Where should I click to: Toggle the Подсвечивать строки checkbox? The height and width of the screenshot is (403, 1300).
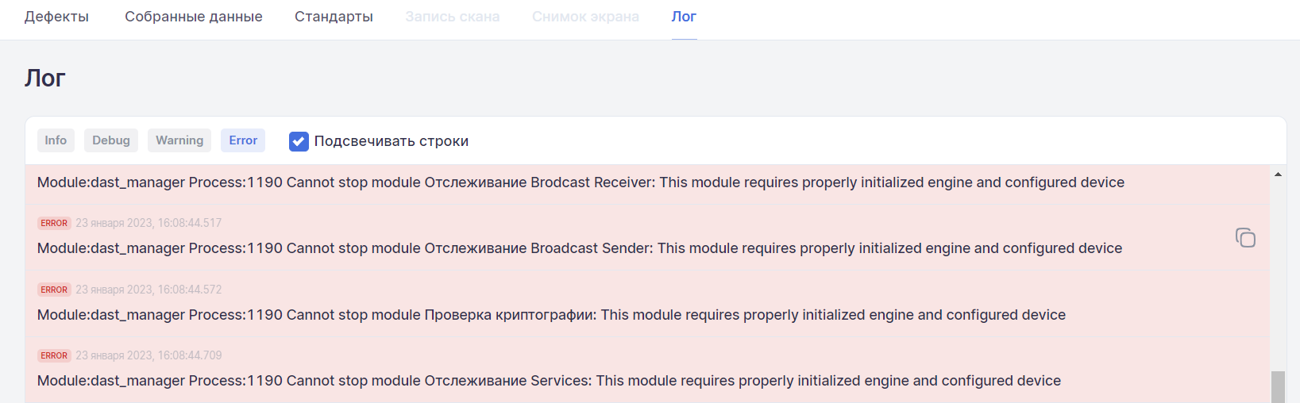299,141
